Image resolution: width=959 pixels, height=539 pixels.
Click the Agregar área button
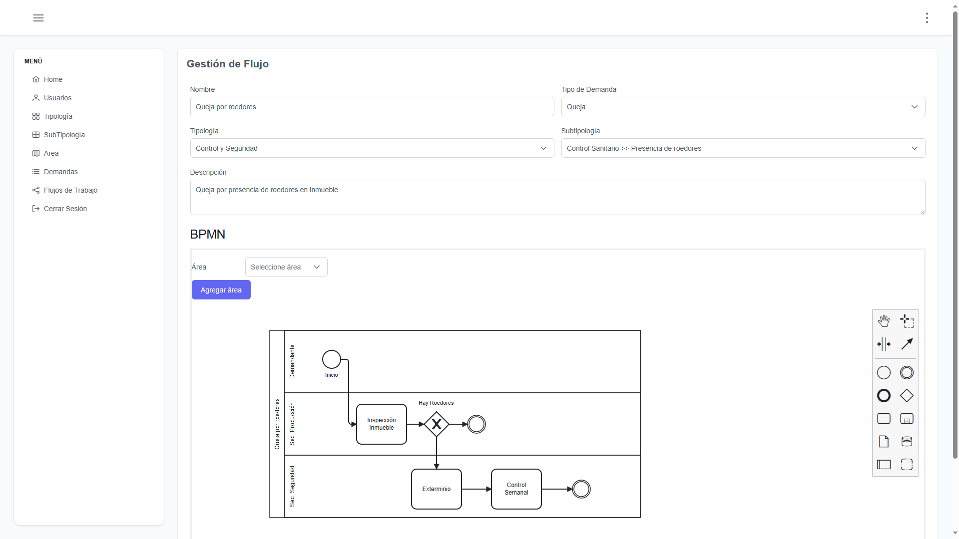[221, 290]
